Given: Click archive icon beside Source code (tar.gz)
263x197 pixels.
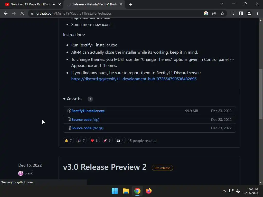Looking at the screenshot, I should 69,128.
